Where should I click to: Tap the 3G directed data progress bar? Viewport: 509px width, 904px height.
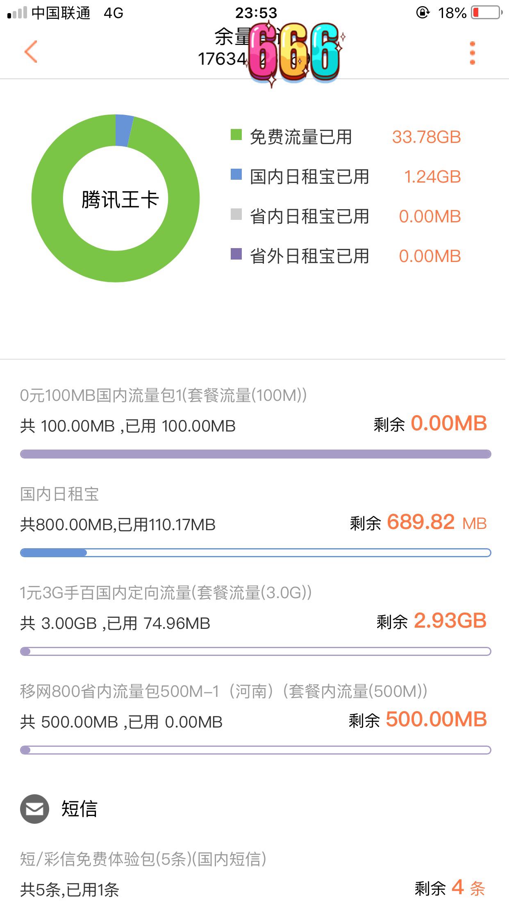tap(255, 651)
